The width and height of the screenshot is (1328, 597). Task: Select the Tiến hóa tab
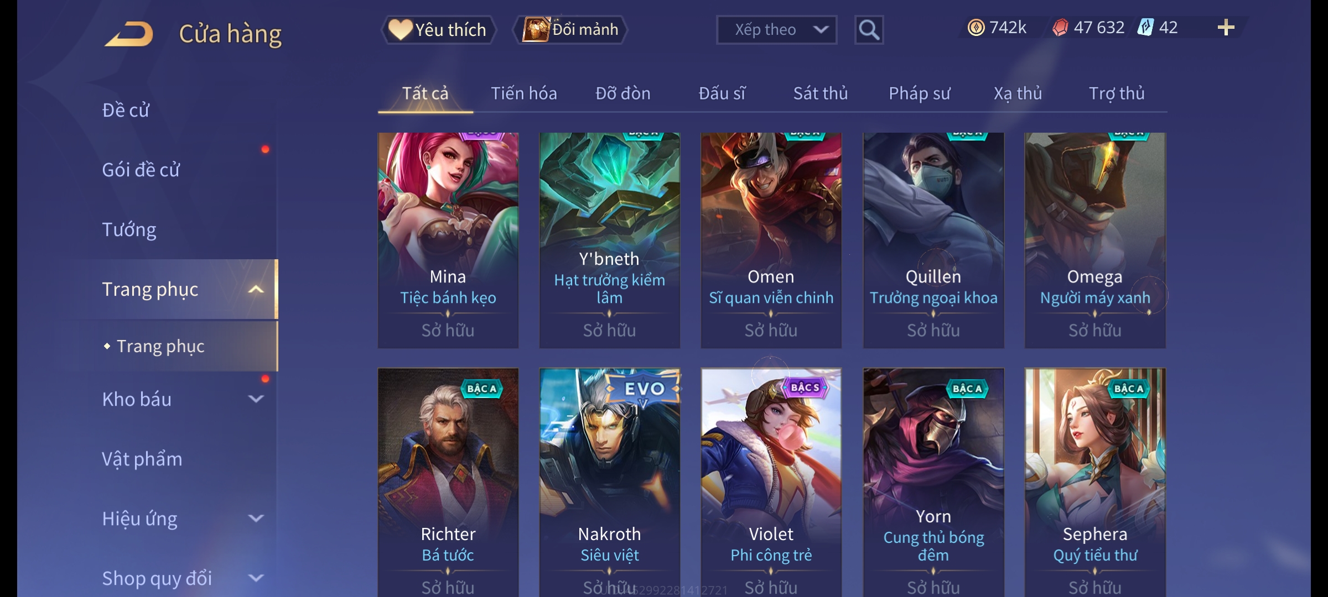(524, 93)
